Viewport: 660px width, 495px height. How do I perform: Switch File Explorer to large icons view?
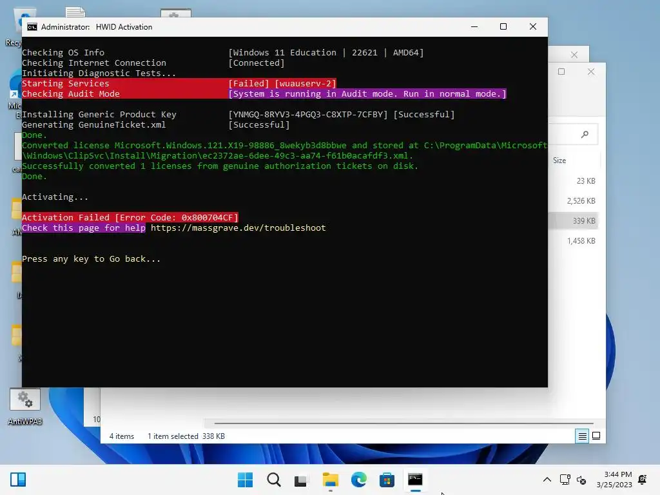click(x=596, y=436)
